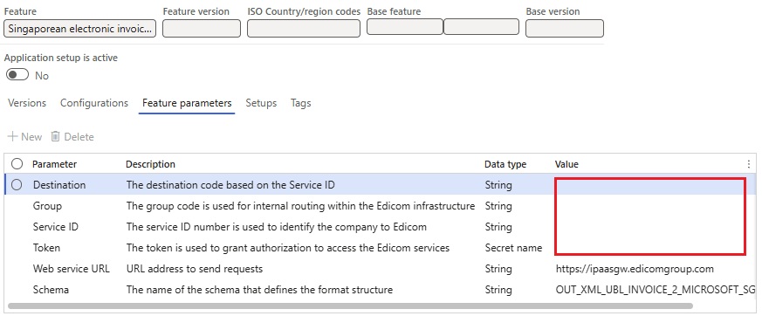Sort by the Parameter column header
This screenshot has width=762, height=316.
click(x=54, y=164)
